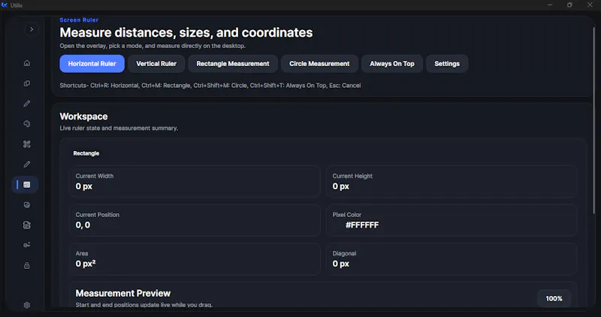Click the #FFFFFF pixel color value
Image resolution: width=601 pixels, height=317 pixels.
pyautogui.click(x=362, y=225)
